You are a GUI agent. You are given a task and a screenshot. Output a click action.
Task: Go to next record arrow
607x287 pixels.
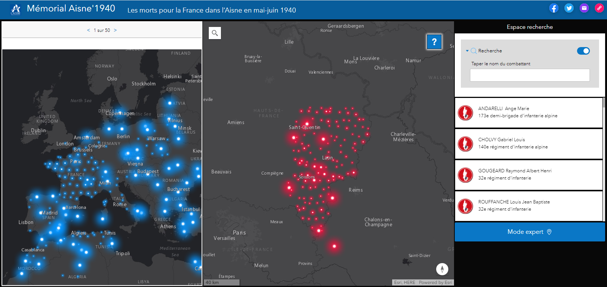[x=115, y=30]
